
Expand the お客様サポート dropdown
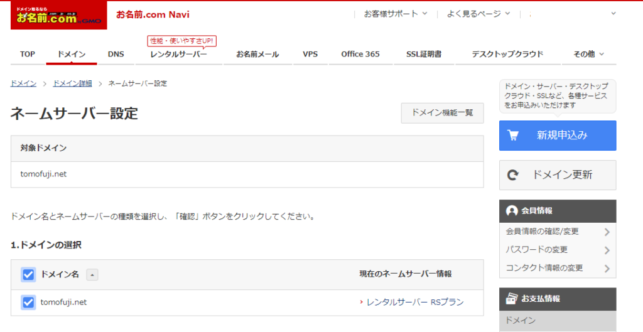point(395,14)
